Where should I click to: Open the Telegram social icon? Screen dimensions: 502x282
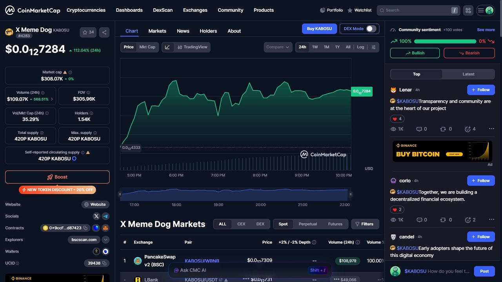tap(105, 216)
